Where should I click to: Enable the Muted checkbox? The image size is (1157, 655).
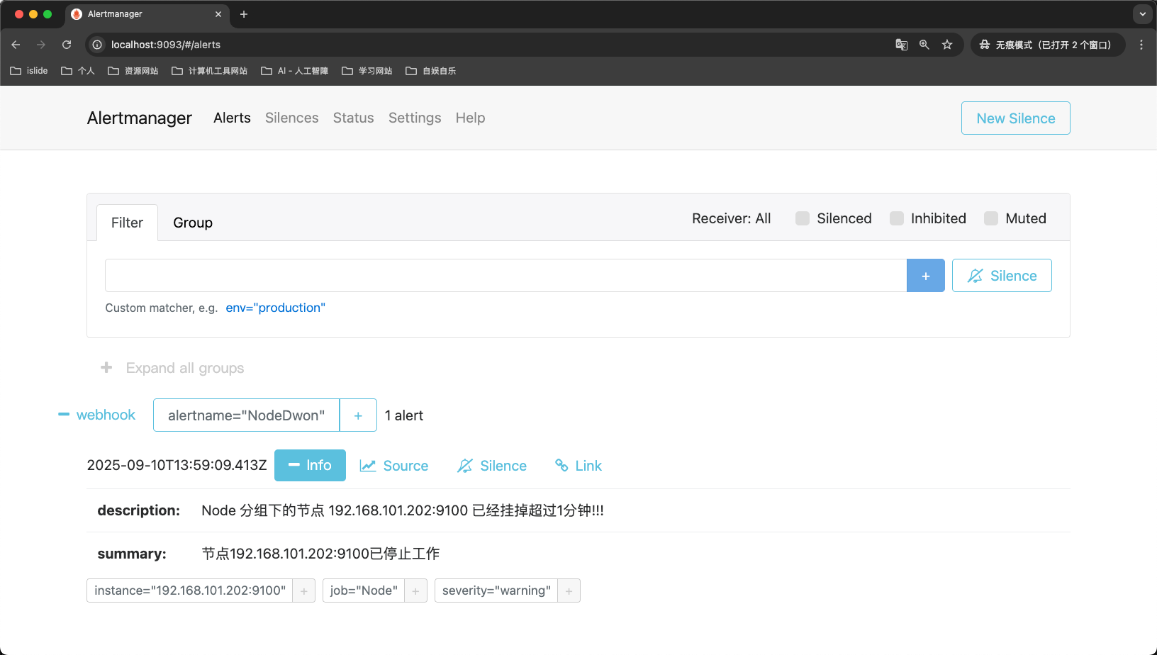990,218
